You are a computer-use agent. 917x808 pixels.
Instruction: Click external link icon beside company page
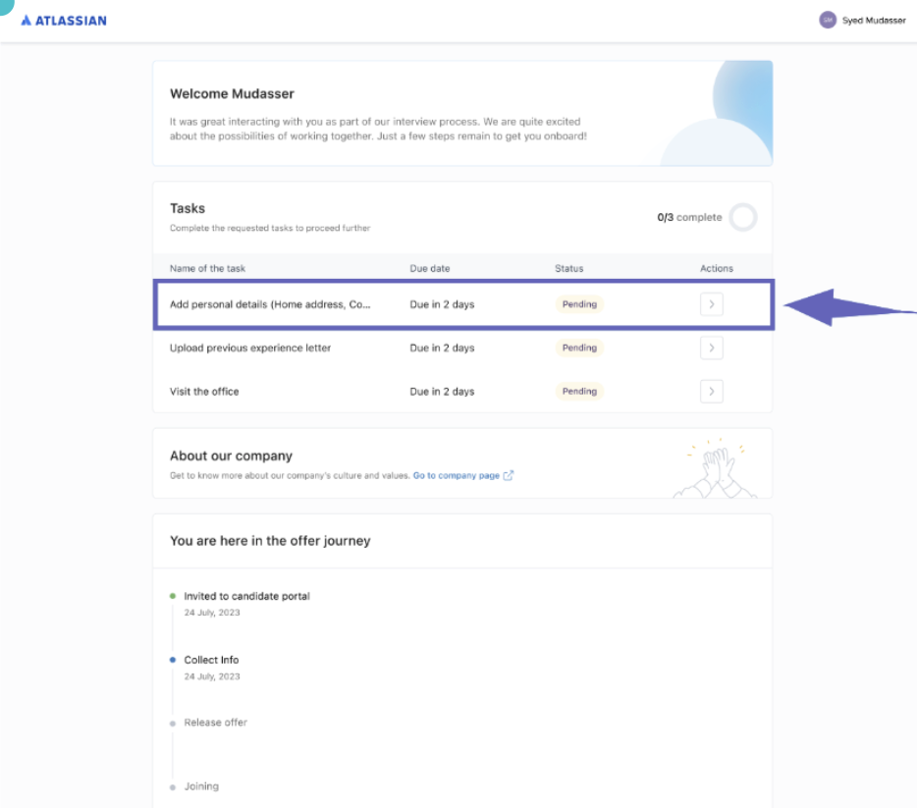coord(509,475)
